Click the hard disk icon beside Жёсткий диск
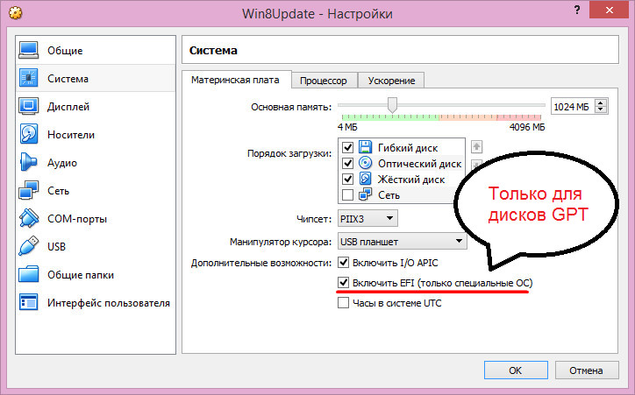Viewport: 635px width, 395px height. coord(365,179)
